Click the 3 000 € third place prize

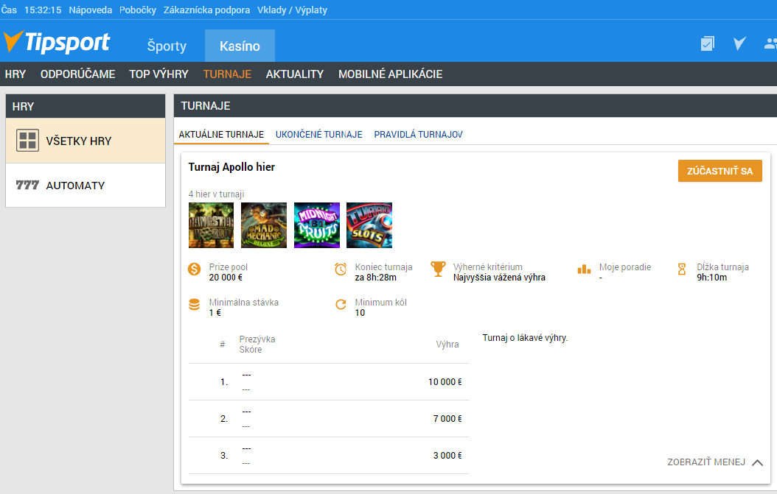click(x=447, y=456)
